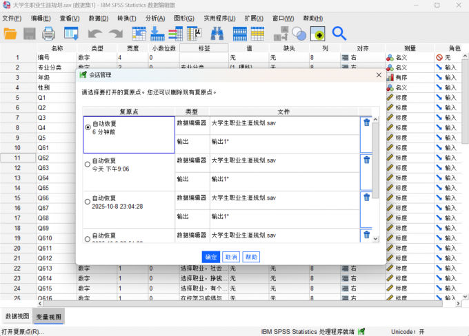
Task: Select row header 11 for Q62
Action: pos(18,158)
